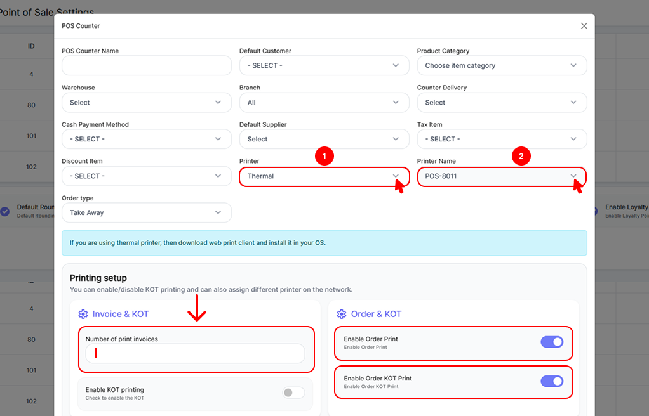Open Printer Name dropdown showing POS-8011

tap(501, 176)
